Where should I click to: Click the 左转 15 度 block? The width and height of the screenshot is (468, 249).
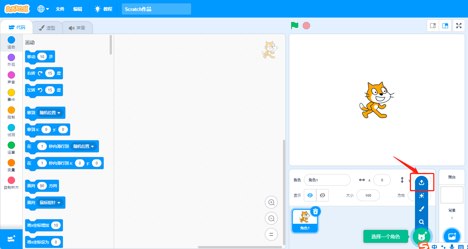(x=44, y=90)
